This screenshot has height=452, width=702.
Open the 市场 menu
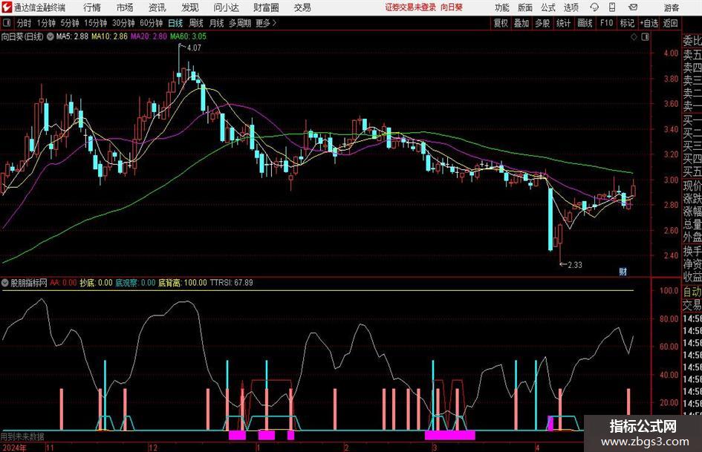[125, 7]
